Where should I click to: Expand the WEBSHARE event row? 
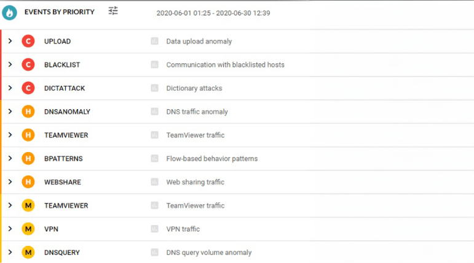pyautogui.click(x=10, y=182)
